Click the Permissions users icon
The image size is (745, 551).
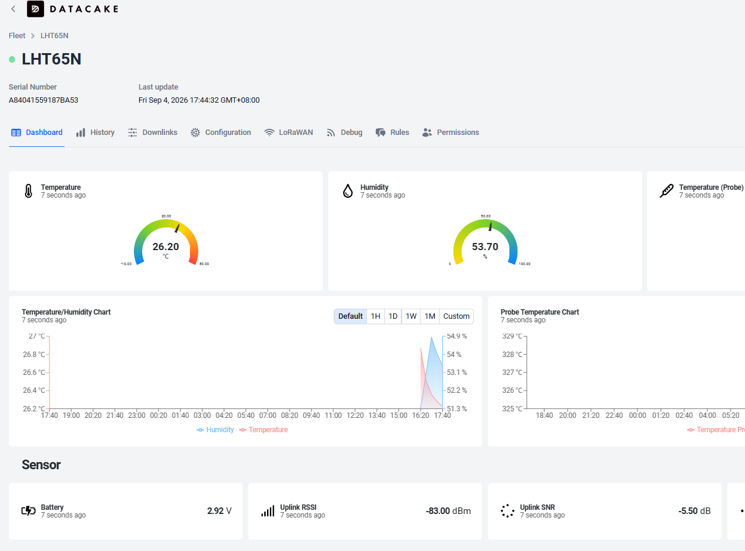(x=427, y=133)
